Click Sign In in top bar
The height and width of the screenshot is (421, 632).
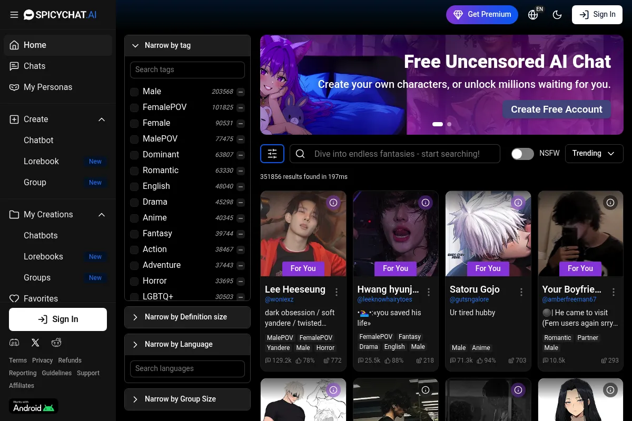click(597, 15)
